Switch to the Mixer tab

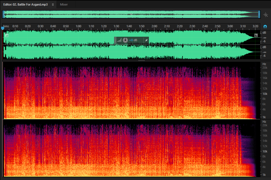pos(64,4)
